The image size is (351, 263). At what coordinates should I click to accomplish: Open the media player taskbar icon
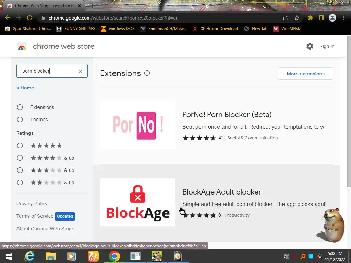[72, 256]
